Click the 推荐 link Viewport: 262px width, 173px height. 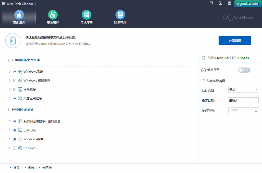16,168
